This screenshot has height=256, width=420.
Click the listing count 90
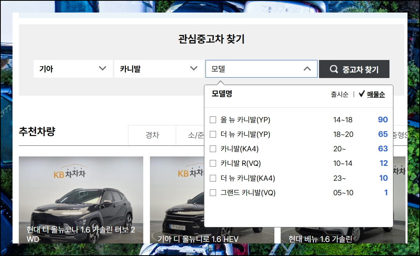(x=383, y=120)
